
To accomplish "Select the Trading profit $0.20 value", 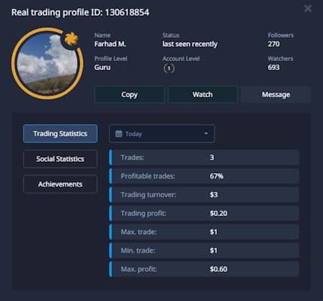I will pyautogui.click(x=218, y=213).
